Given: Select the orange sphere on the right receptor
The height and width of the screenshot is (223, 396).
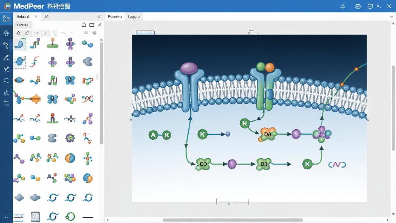Looking at the screenshot, I should click(x=270, y=67).
